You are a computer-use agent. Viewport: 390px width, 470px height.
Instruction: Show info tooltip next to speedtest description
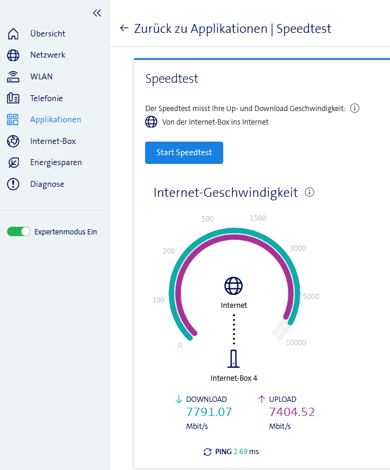355,108
